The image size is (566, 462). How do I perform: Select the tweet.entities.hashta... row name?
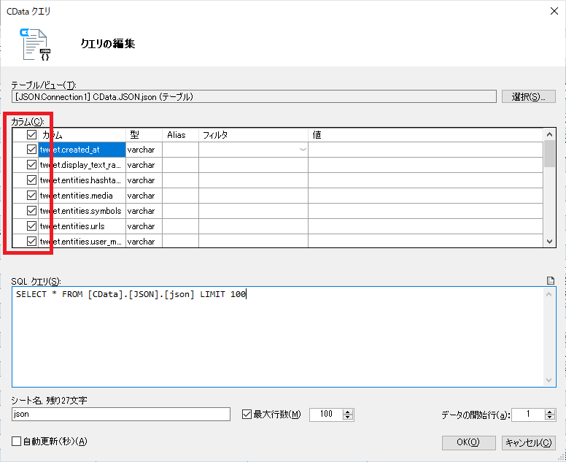coord(82,180)
